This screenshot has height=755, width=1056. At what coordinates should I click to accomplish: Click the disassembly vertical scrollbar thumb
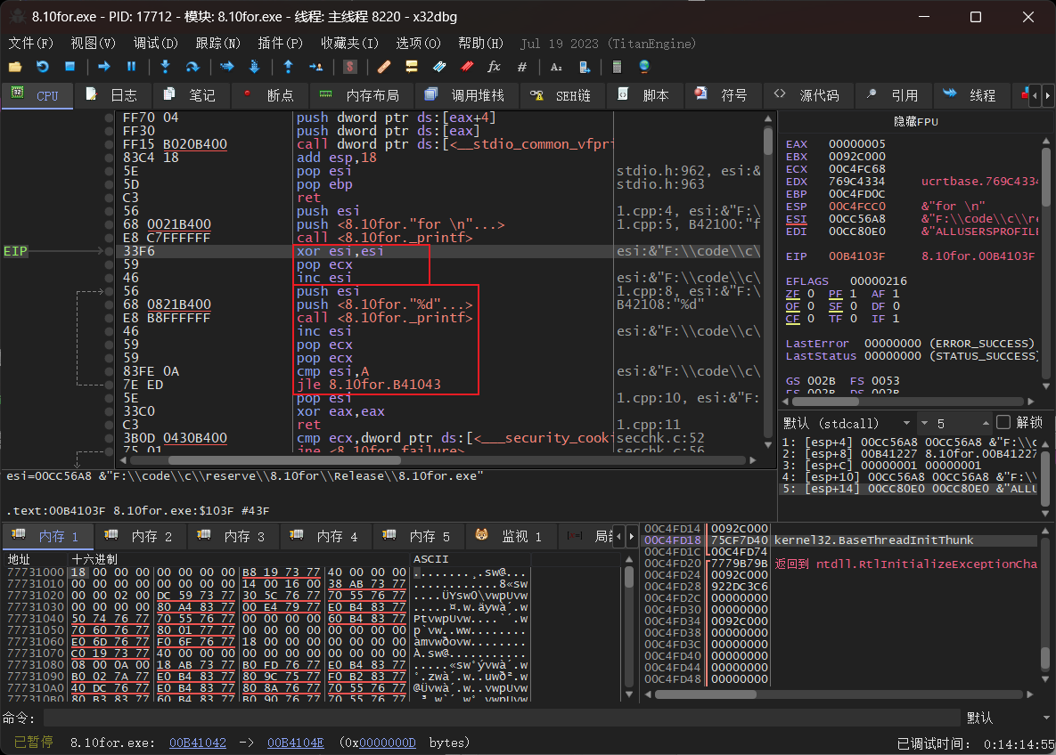point(768,142)
